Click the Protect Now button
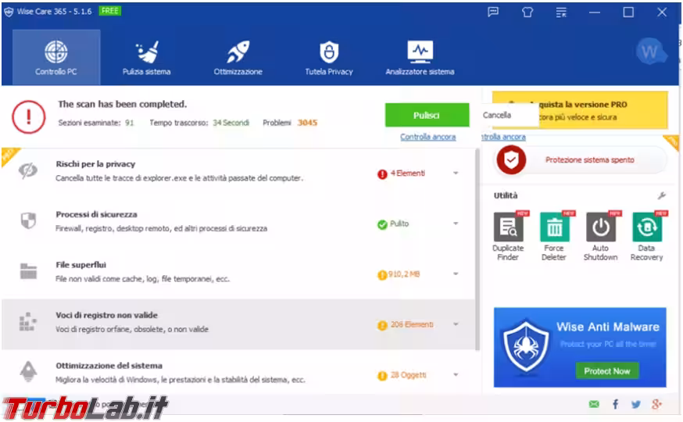The height and width of the screenshot is (422, 683). 607,371
